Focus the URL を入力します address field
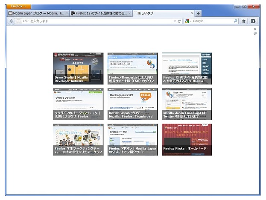Image resolution: width=266 pixels, height=200 pixels. [96, 21]
